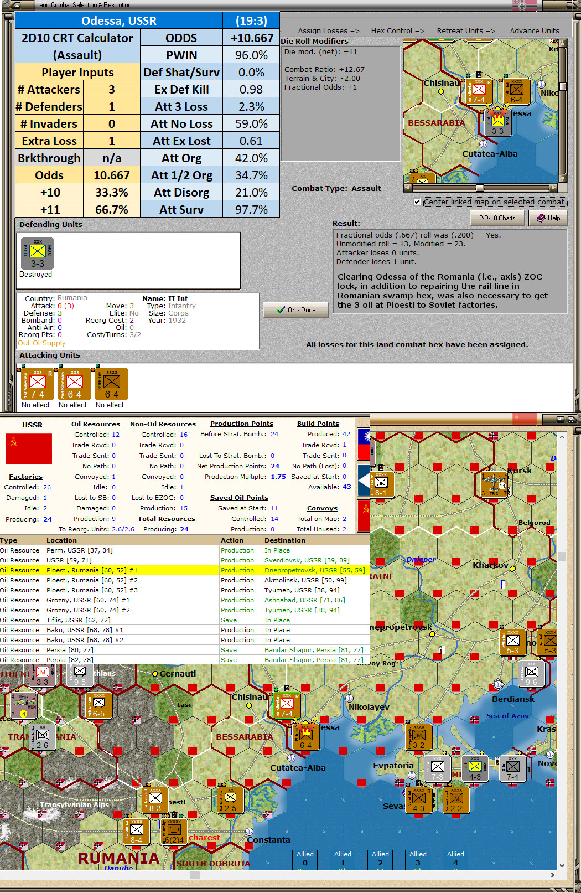581x893 pixels.
Task: Click the Saved Oil Points heading
Action: [239, 498]
